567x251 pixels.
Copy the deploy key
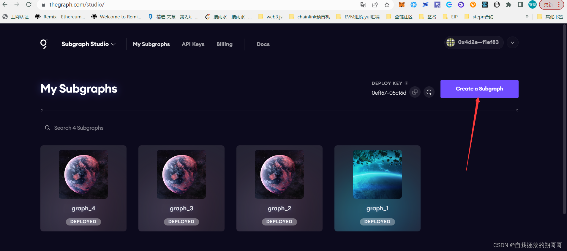(415, 92)
